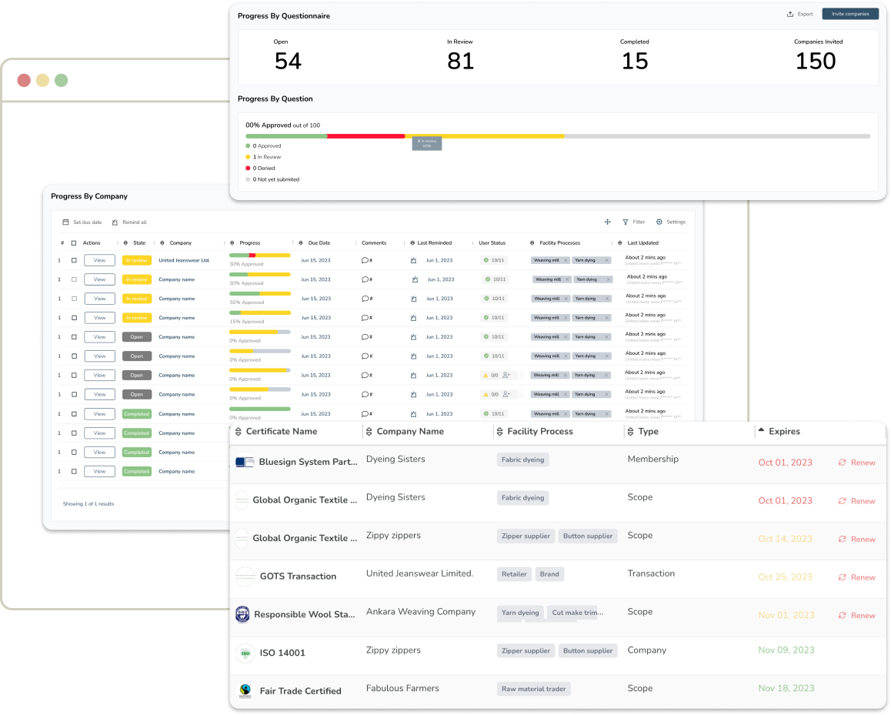Click the yellow In Review legend dot

(x=248, y=158)
